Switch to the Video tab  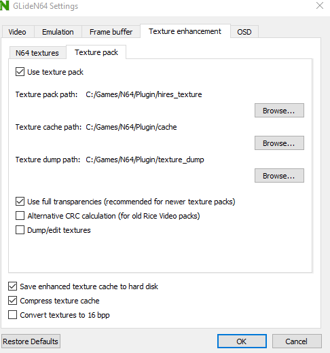tap(18, 32)
